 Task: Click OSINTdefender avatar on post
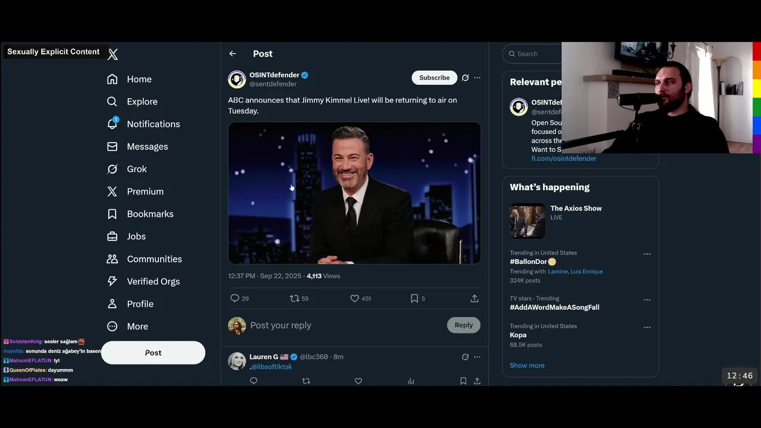pyautogui.click(x=237, y=80)
